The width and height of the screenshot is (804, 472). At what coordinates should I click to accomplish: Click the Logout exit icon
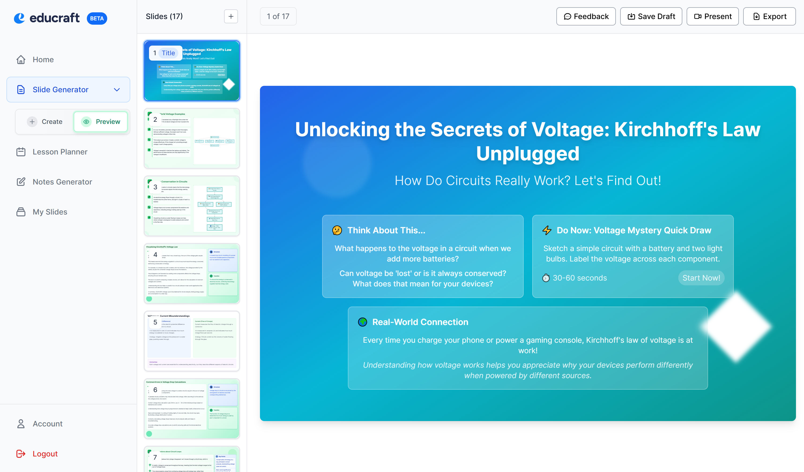[21, 453]
